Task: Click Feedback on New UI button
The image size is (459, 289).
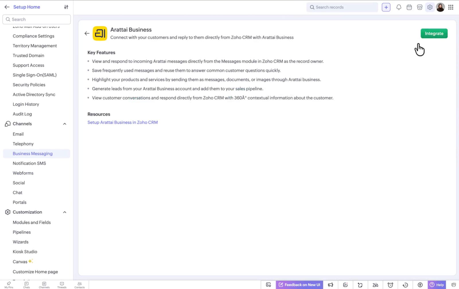Action: point(299,285)
